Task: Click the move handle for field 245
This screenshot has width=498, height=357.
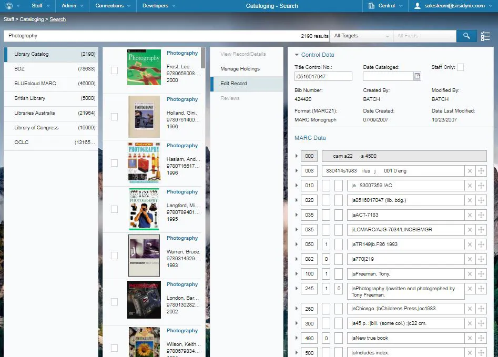Action: pos(481,289)
